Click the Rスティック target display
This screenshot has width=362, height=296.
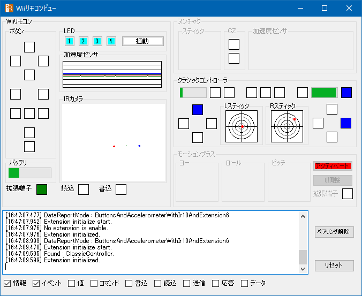(287, 126)
